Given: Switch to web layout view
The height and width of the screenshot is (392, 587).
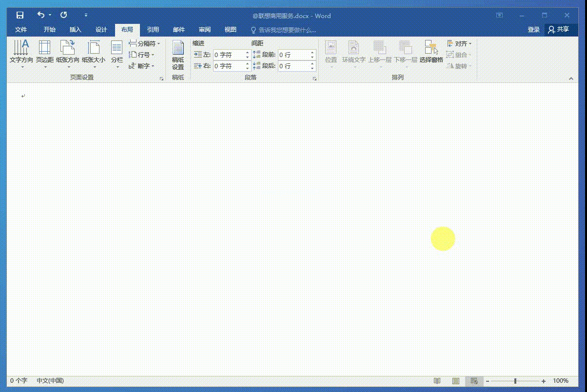Looking at the screenshot, I should click(474, 381).
